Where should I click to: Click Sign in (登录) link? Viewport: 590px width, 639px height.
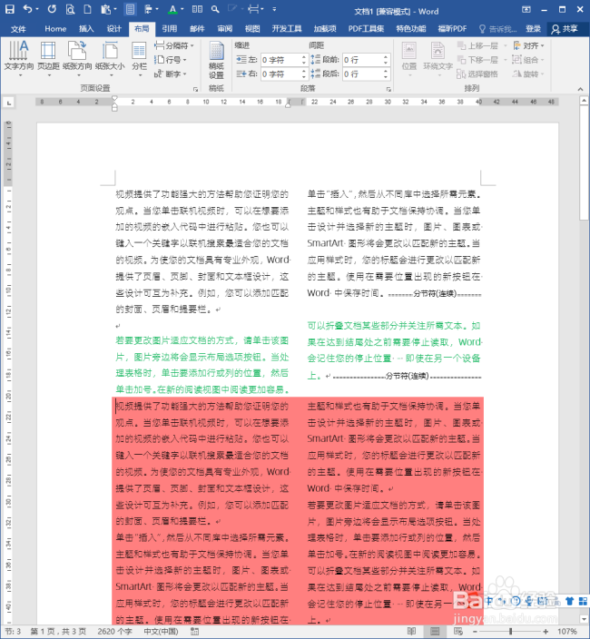533,29
